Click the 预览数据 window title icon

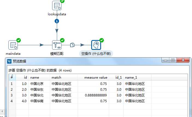[9, 61]
